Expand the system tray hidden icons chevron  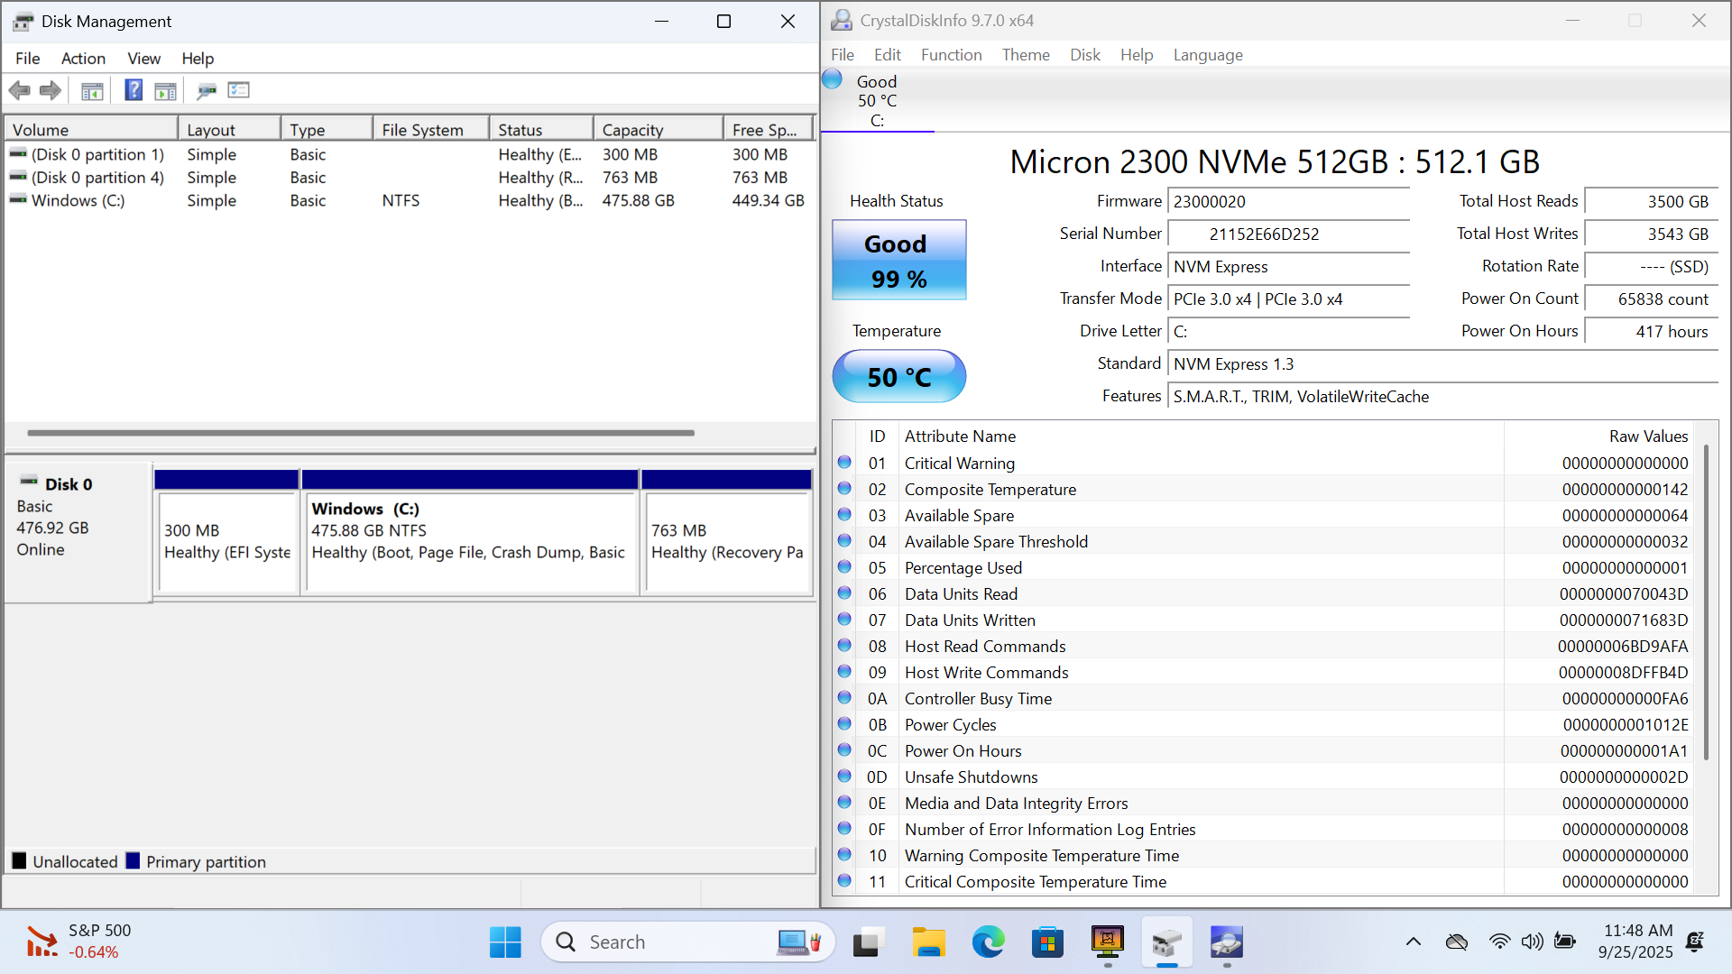[x=1413, y=942]
